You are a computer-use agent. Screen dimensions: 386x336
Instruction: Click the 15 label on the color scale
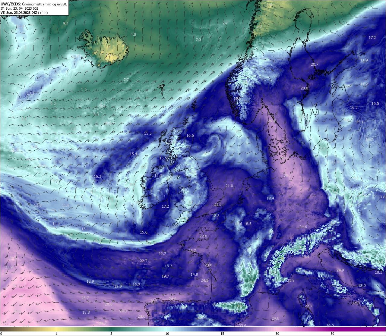click(x=222, y=334)
